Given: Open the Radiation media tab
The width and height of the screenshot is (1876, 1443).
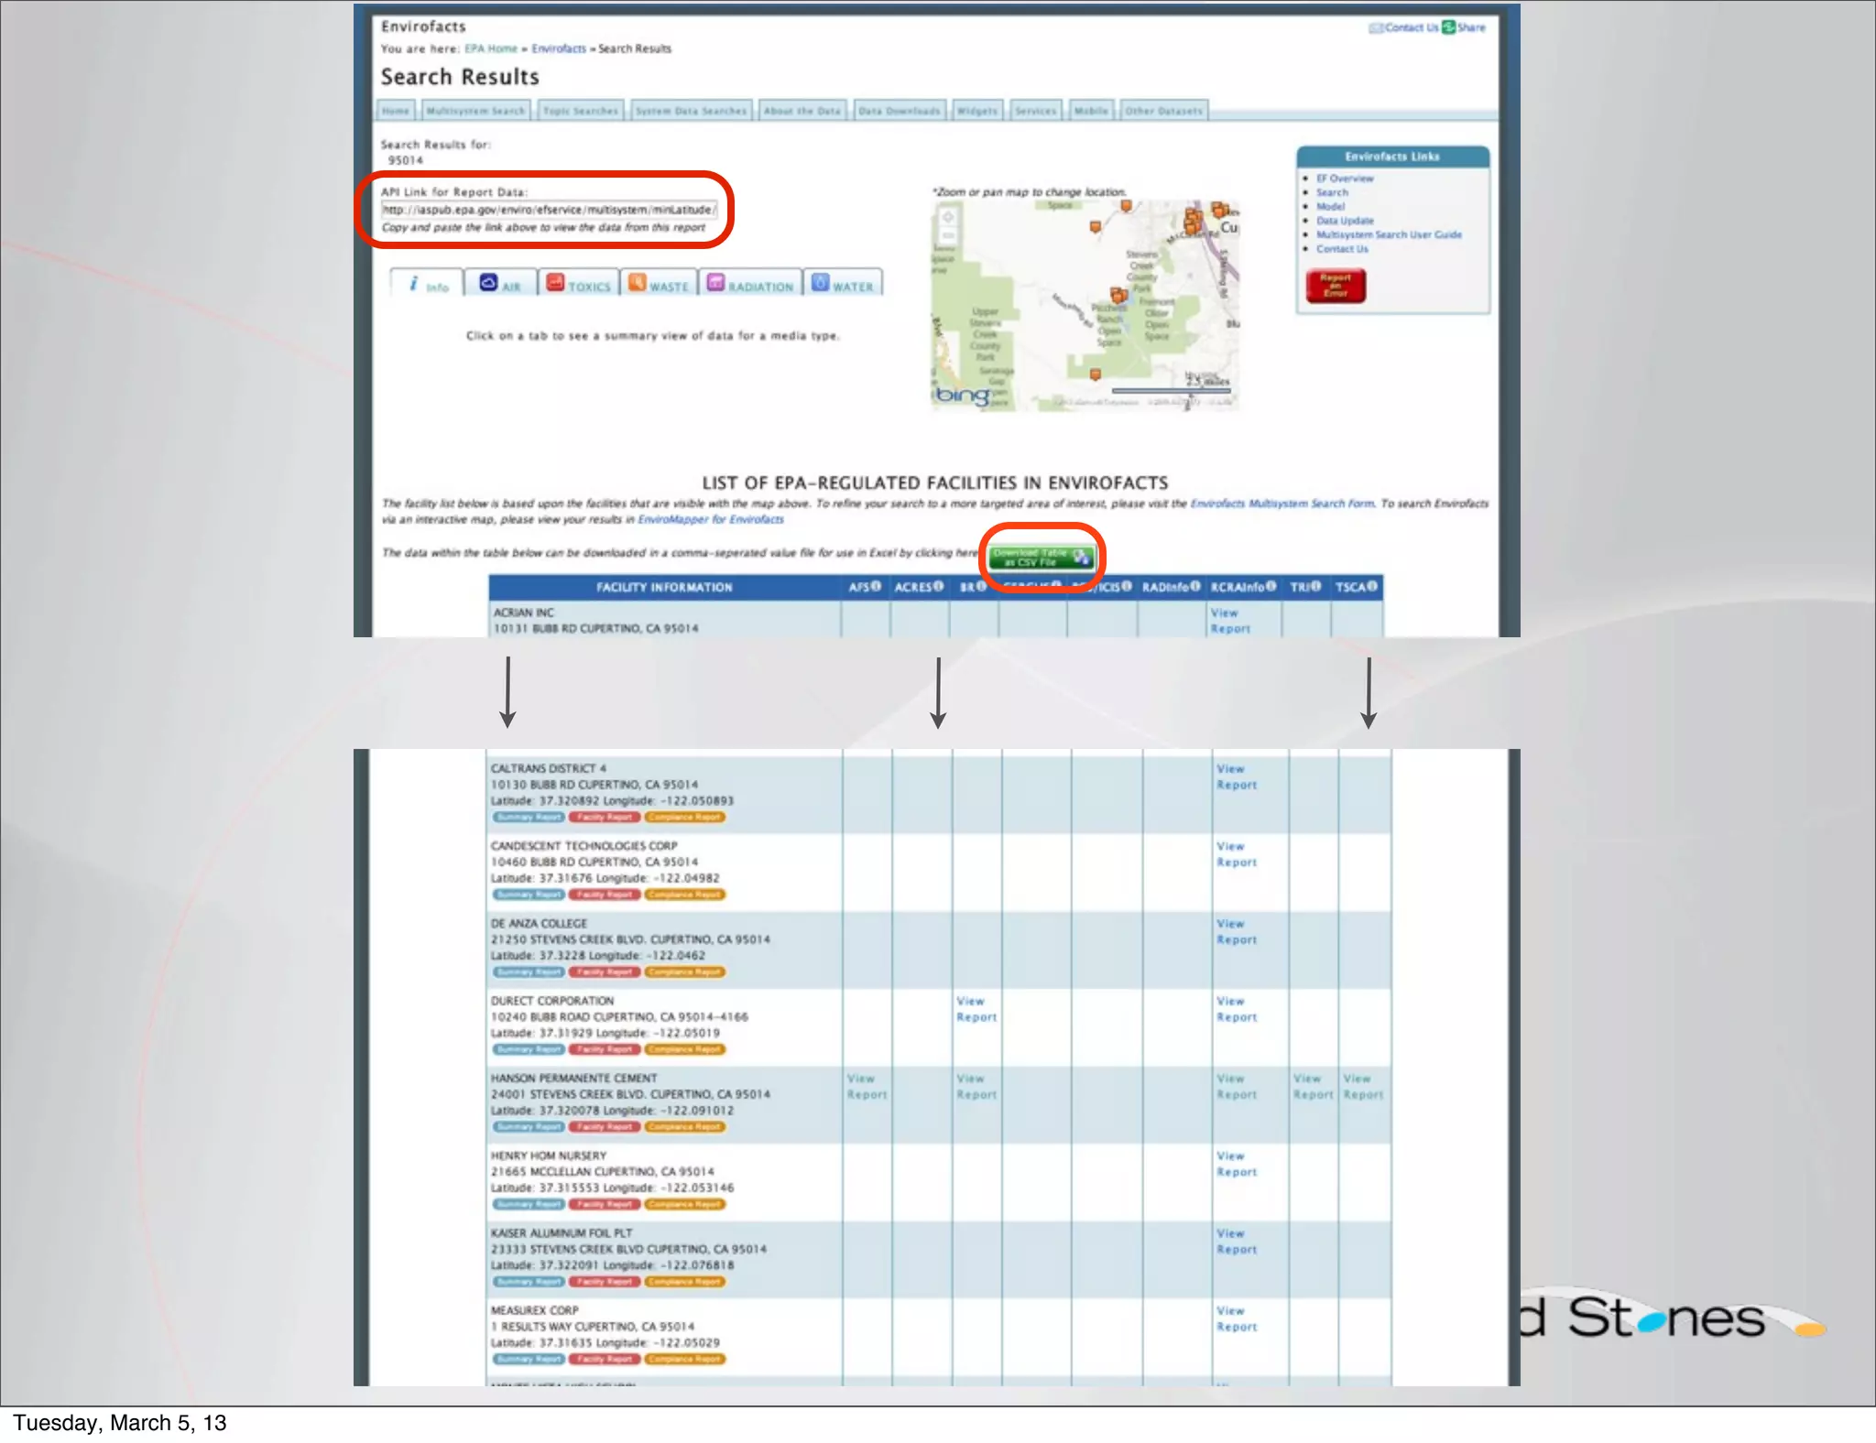Looking at the screenshot, I should click(x=750, y=284).
